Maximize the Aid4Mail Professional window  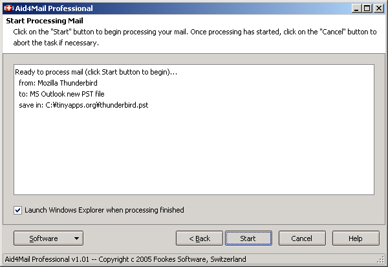[367, 8]
